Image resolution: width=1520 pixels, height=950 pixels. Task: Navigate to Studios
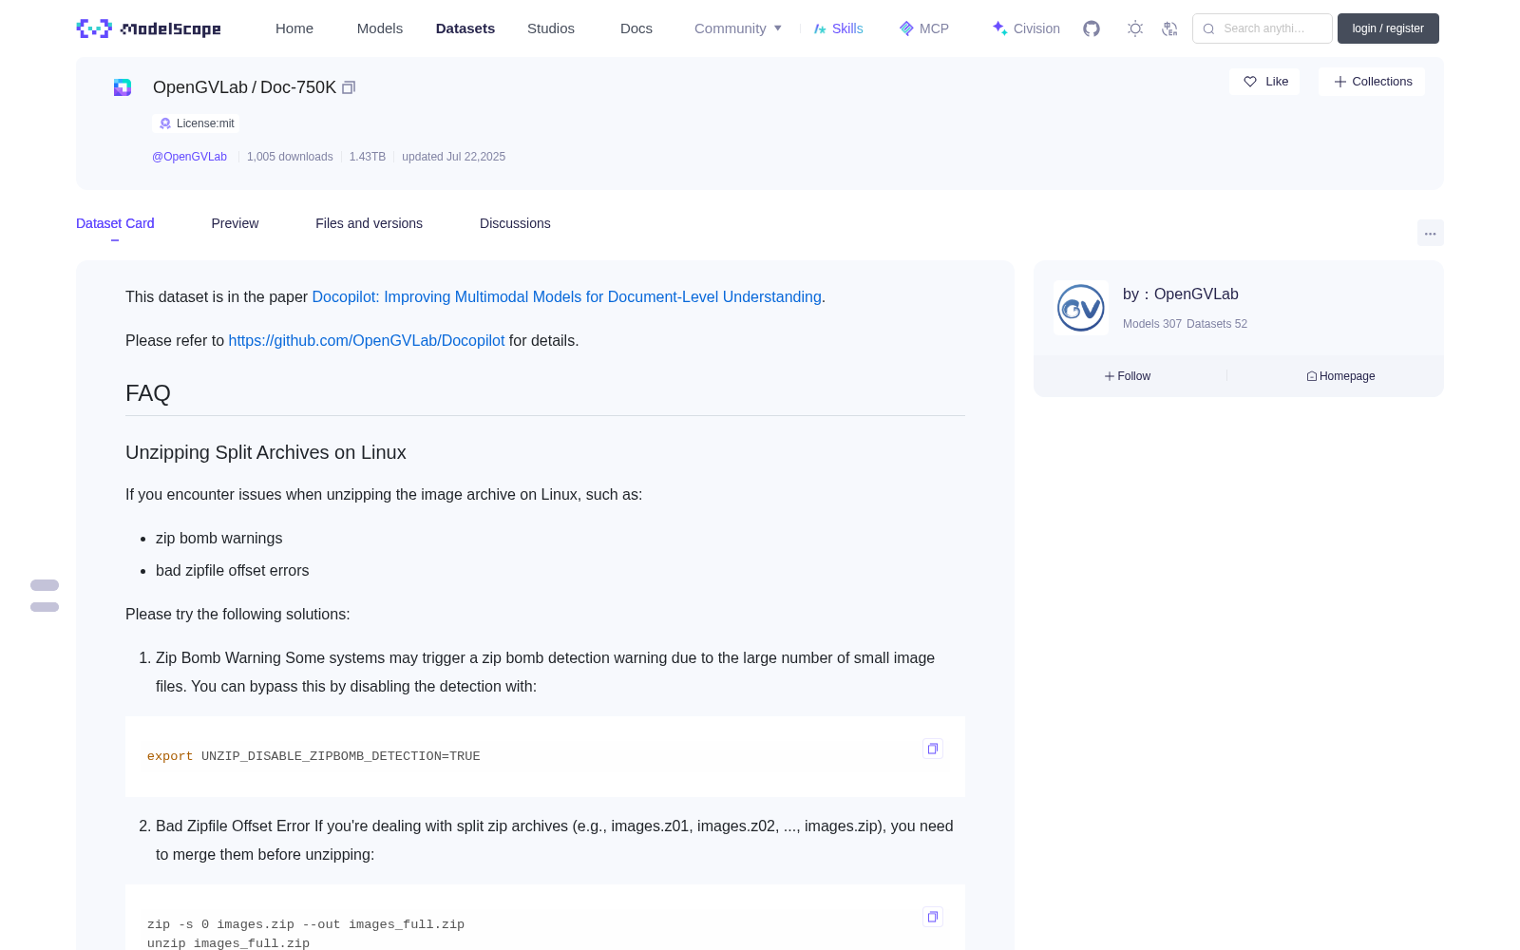point(551,28)
